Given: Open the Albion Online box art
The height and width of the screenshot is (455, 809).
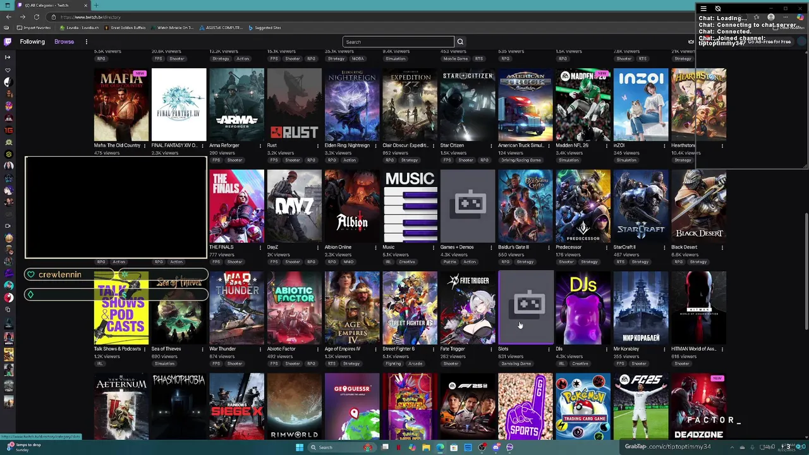Looking at the screenshot, I should 352,206.
